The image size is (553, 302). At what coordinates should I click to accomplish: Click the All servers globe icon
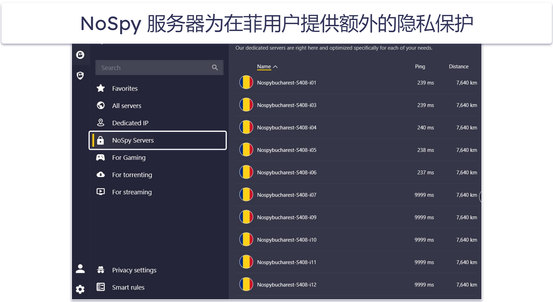tap(101, 105)
